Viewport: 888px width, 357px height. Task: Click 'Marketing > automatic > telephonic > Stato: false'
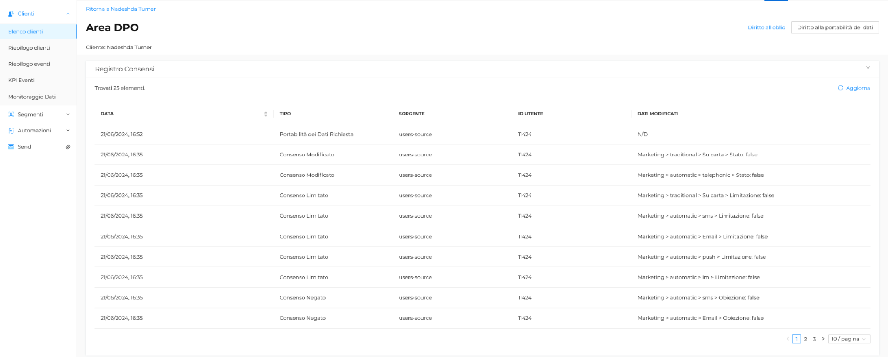[x=700, y=175]
